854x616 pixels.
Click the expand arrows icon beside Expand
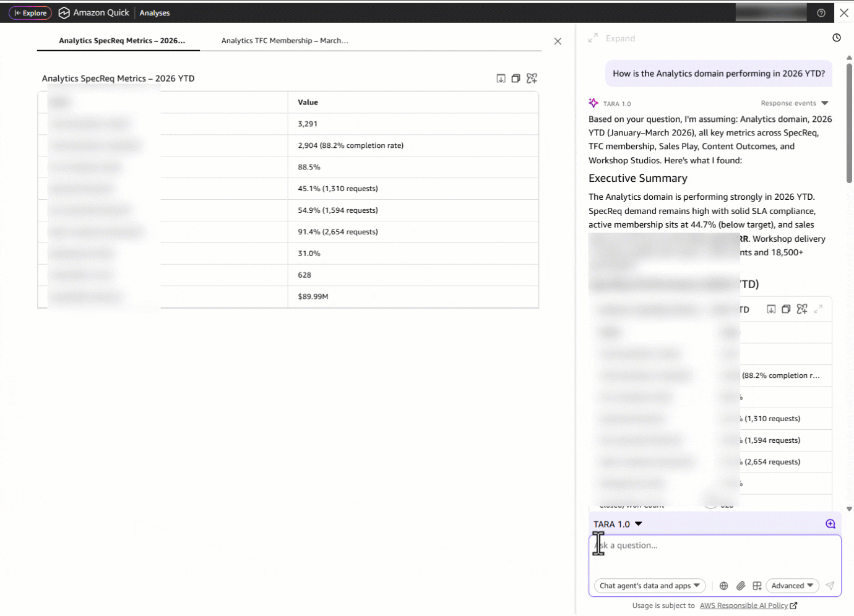click(x=593, y=38)
